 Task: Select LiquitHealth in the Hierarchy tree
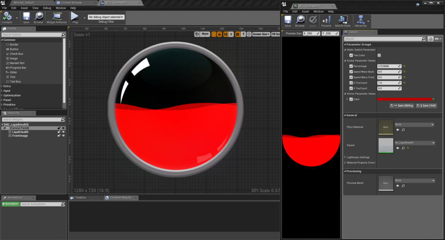tap(20, 132)
